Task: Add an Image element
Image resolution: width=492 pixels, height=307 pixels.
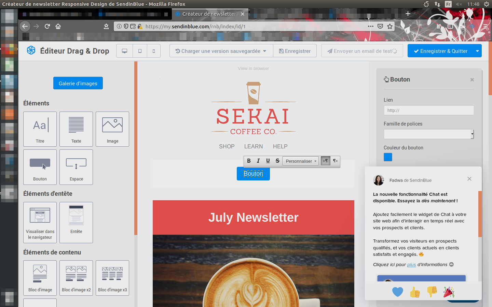Action: click(112, 129)
